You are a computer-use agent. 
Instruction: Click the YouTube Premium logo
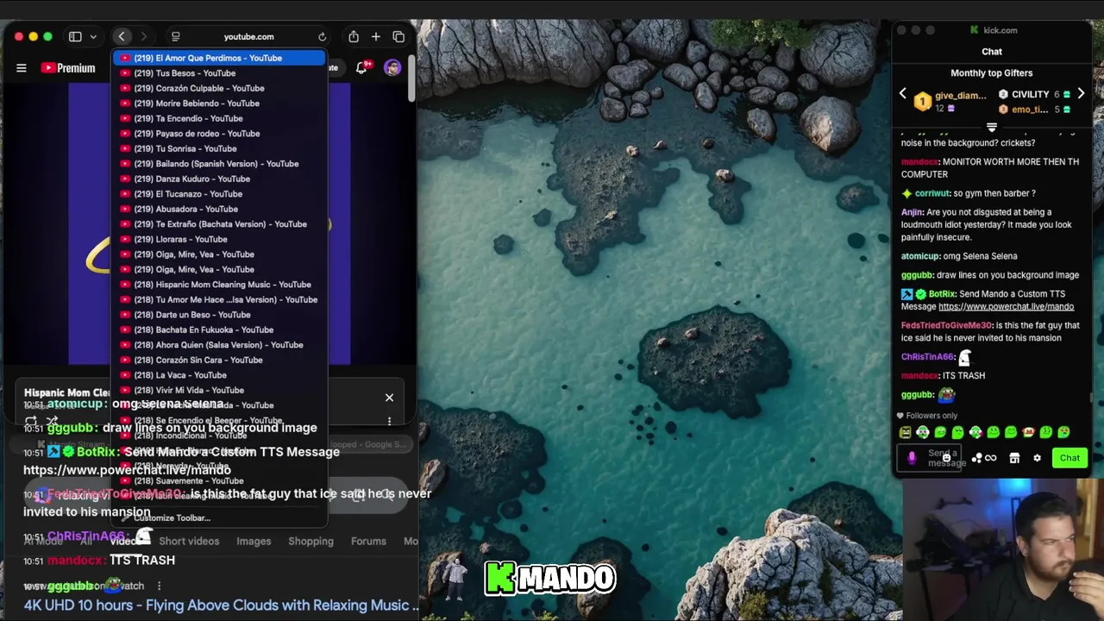coord(68,68)
